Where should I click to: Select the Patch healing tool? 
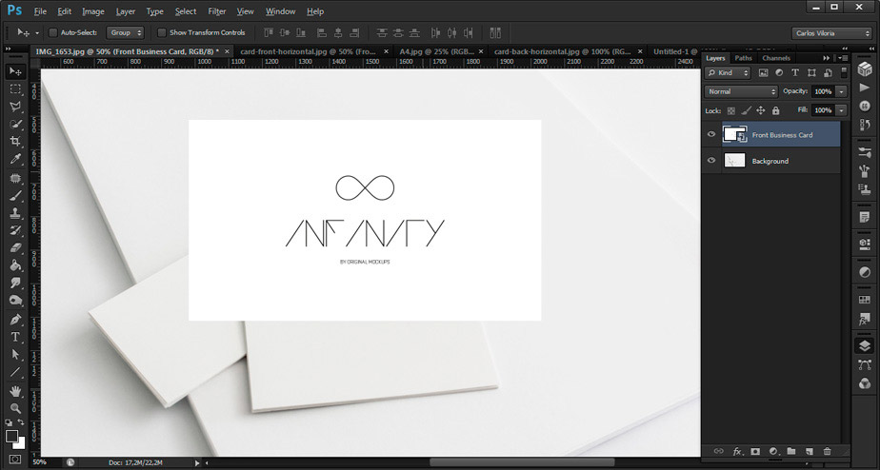tap(15, 178)
